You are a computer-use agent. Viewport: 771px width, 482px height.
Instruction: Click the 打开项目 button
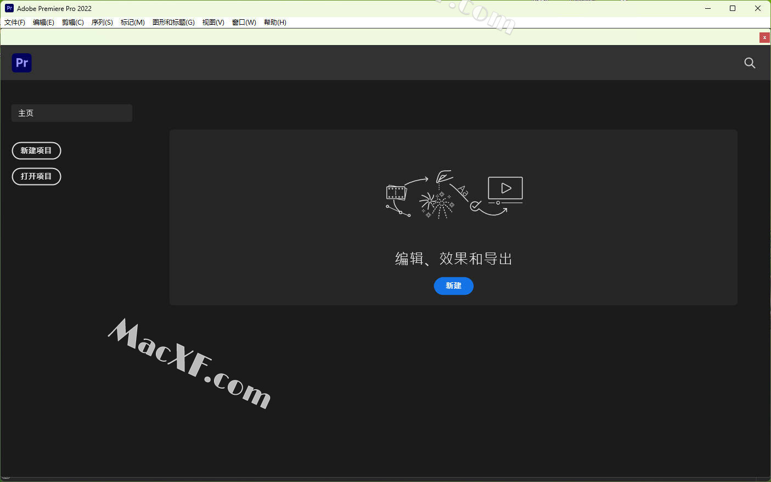[36, 176]
